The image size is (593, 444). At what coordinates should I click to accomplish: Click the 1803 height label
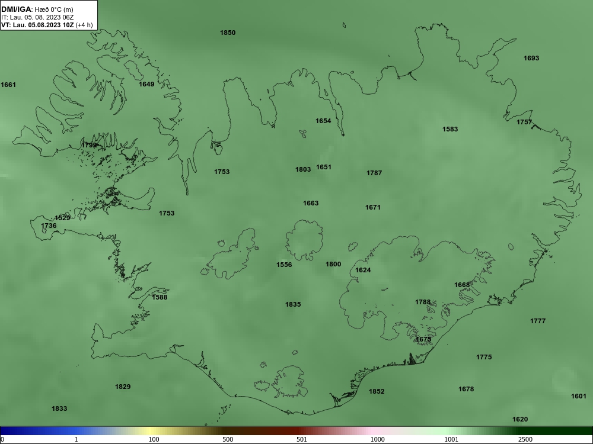click(303, 169)
